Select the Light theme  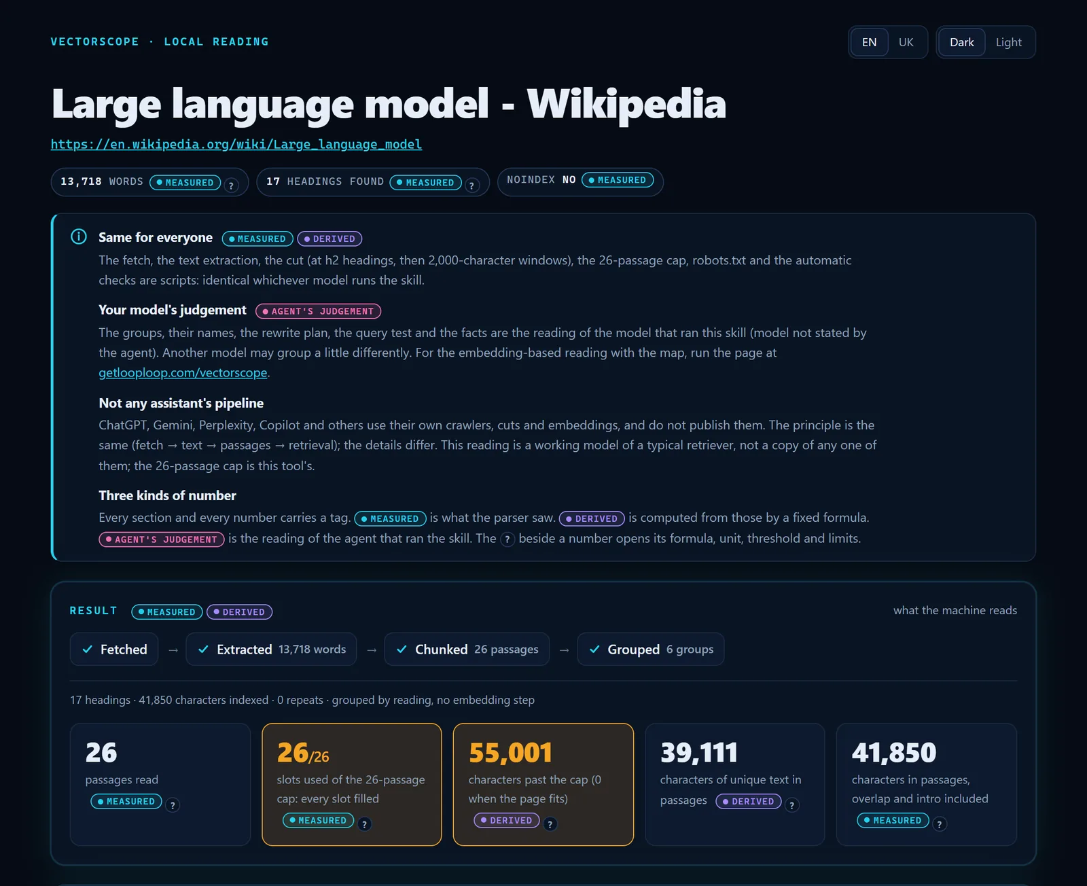coord(1009,42)
